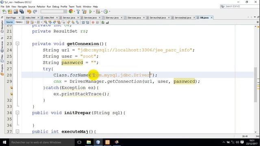This screenshot has height=146, width=260.
Task: Close the ServeurImpl.java tab
Action: pyautogui.click(x=169, y=17)
